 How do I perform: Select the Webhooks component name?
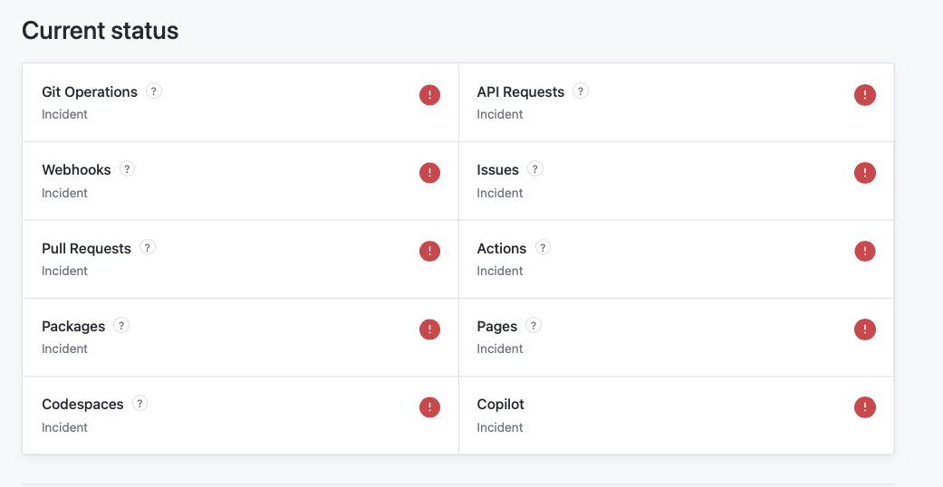coord(76,170)
